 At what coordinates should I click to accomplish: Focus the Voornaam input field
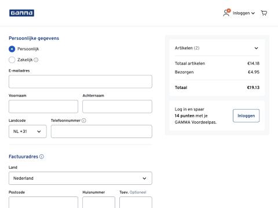coord(43,106)
